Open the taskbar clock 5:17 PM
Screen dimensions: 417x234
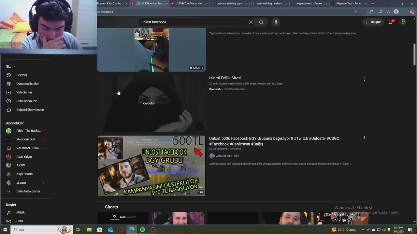[398, 230]
